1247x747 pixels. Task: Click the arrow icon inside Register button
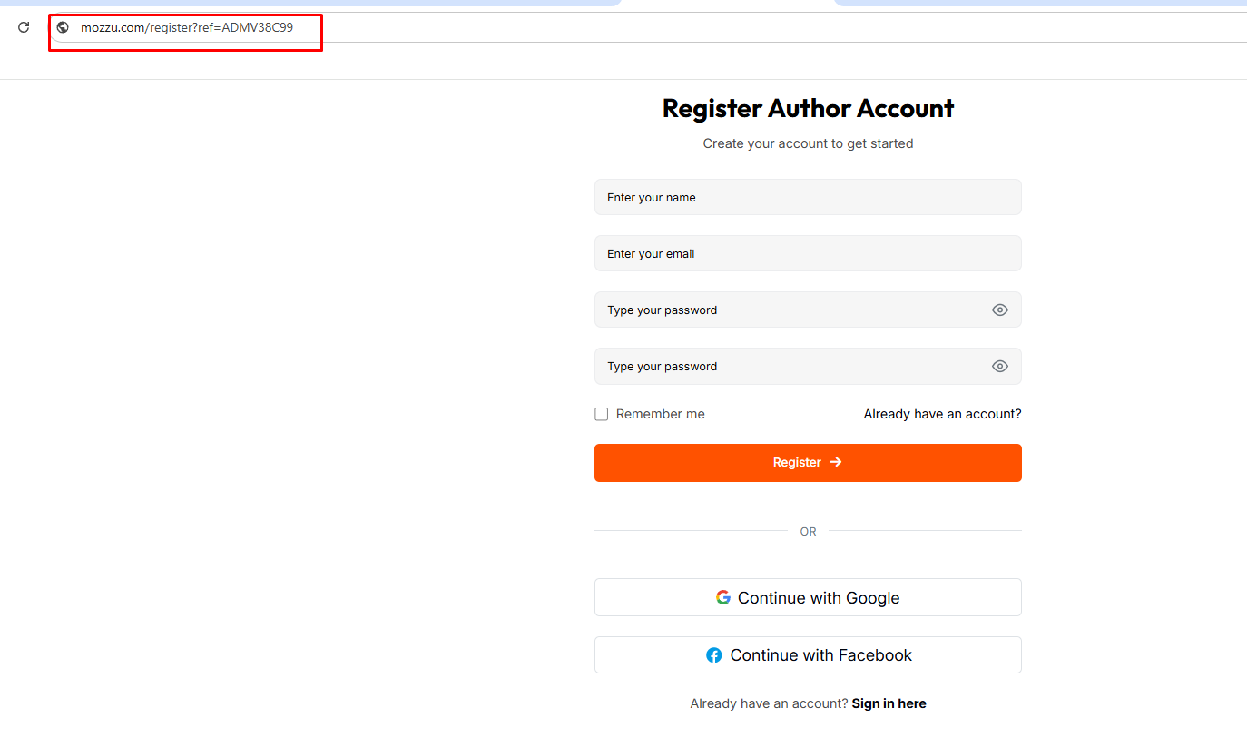835,462
